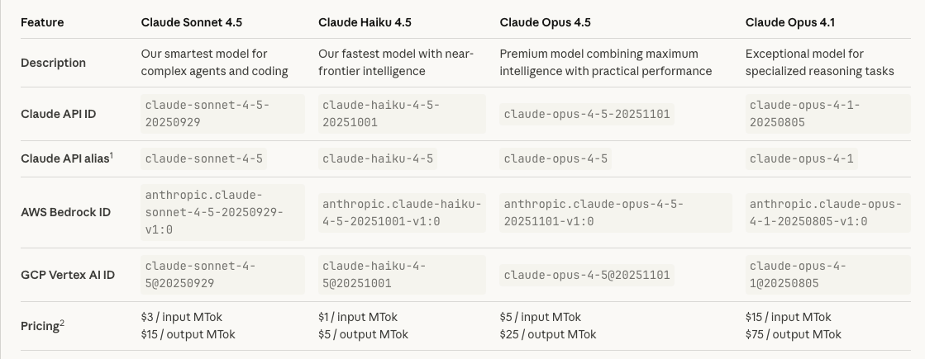Click the Haiku 4.5 AWS Bedrock ID code
925x359 pixels.
tap(401, 212)
